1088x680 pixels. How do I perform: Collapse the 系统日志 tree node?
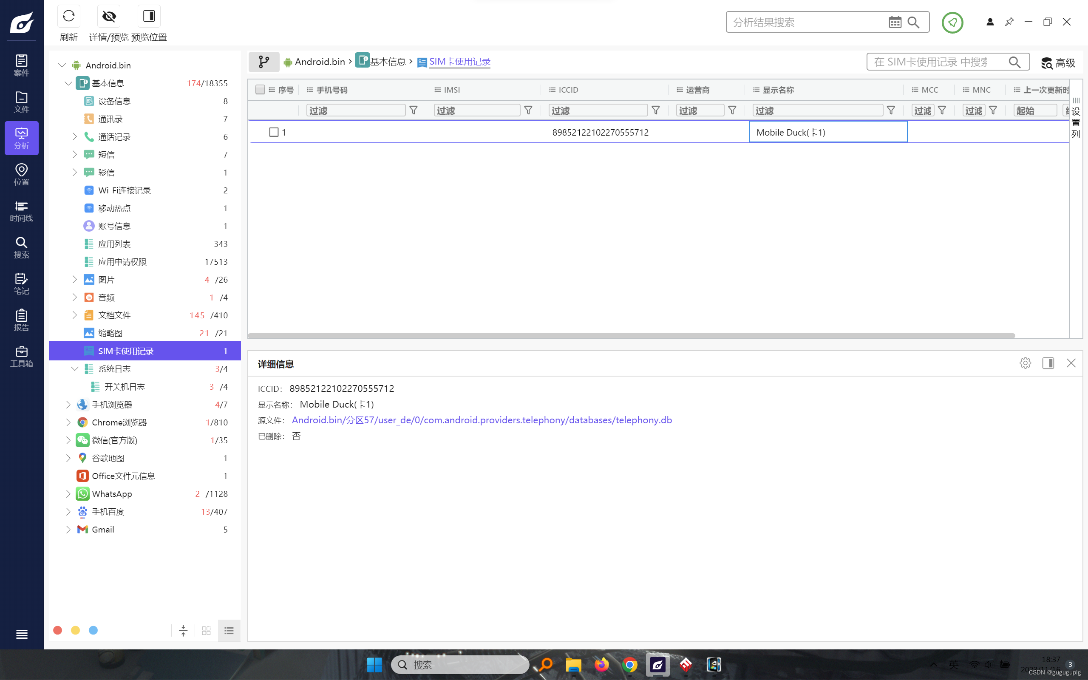(x=75, y=369)
